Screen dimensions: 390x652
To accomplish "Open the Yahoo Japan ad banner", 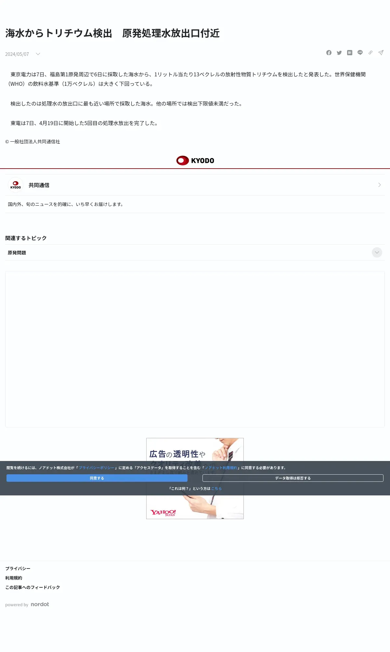I will pyautogui.click(x=195, y=507).
